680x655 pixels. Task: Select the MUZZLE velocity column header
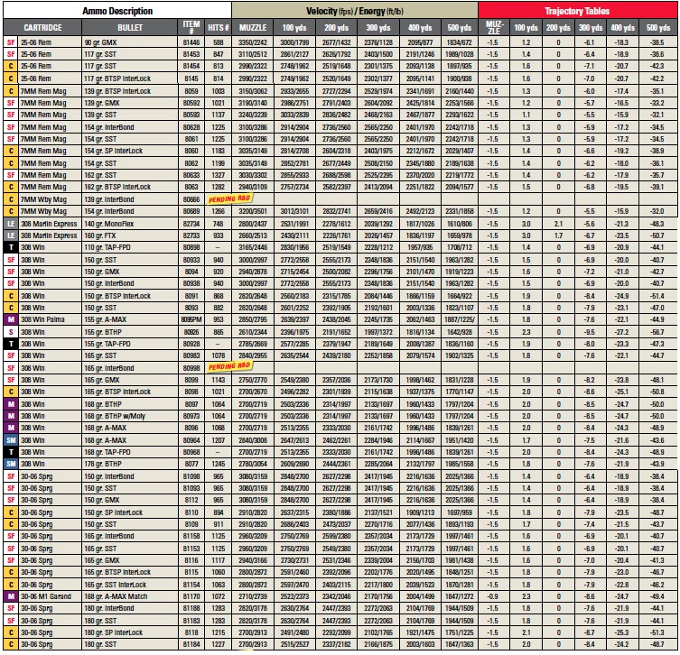253,28
